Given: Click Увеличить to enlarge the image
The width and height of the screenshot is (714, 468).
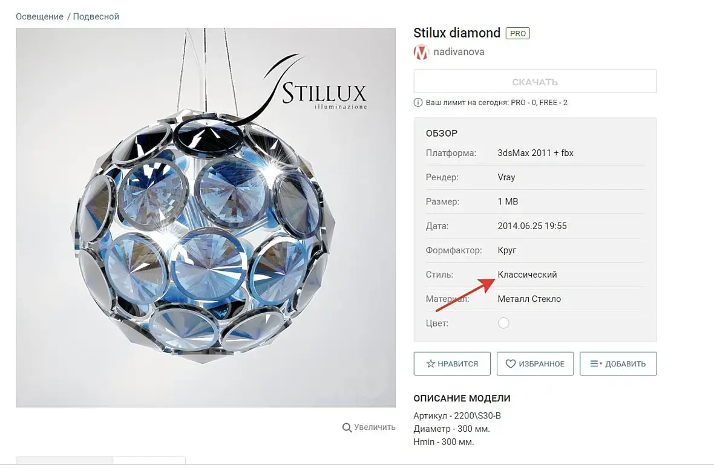Looking at the screenshot, I should [x=375, y=427].
